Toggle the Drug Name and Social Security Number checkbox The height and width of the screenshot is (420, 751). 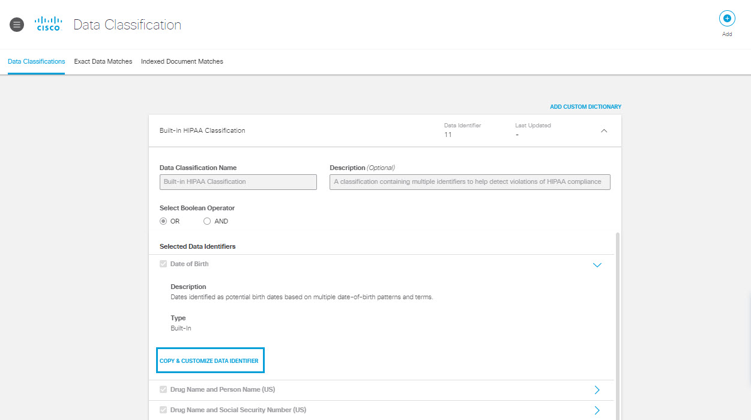(163, 410)
